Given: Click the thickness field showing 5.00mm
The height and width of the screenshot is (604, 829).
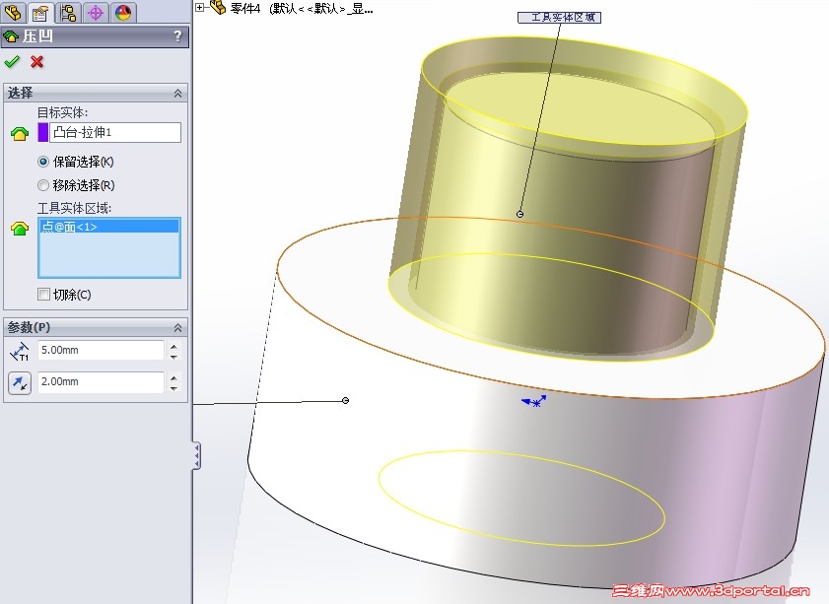Looking at the screenshot, I should (x=101, y=350).
